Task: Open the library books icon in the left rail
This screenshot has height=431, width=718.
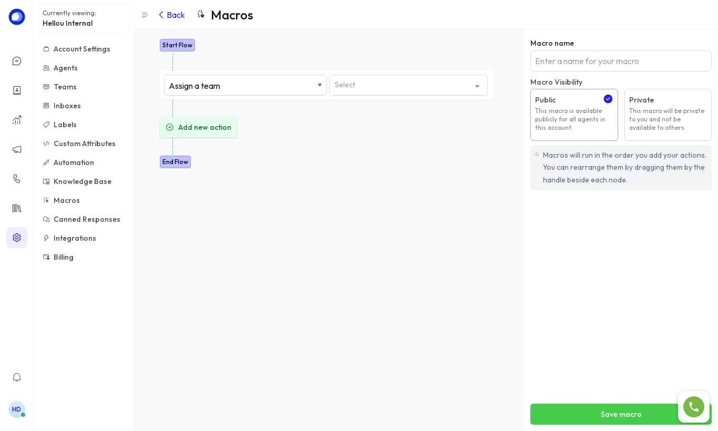Action: tap(17, 208)
